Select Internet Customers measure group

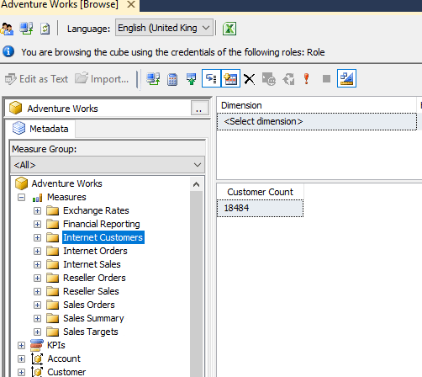pos(103,237)
